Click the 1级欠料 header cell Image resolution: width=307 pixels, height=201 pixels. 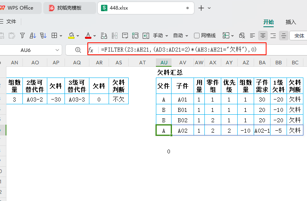click(279, 86)
